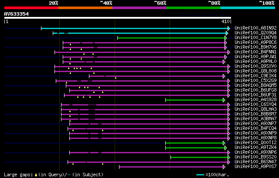Select the UniRef100_Q00TI2 label
The height and width of the screenshot is (178, 279).
point(255,143)
